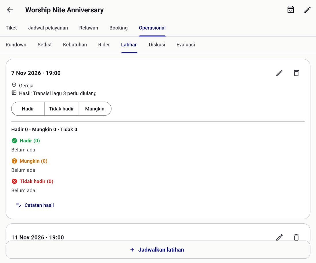The width and height of the screenshot is (316, 263).
Task: Click the Worship Nite Anniversary title
Action: [x=64, y=10]
